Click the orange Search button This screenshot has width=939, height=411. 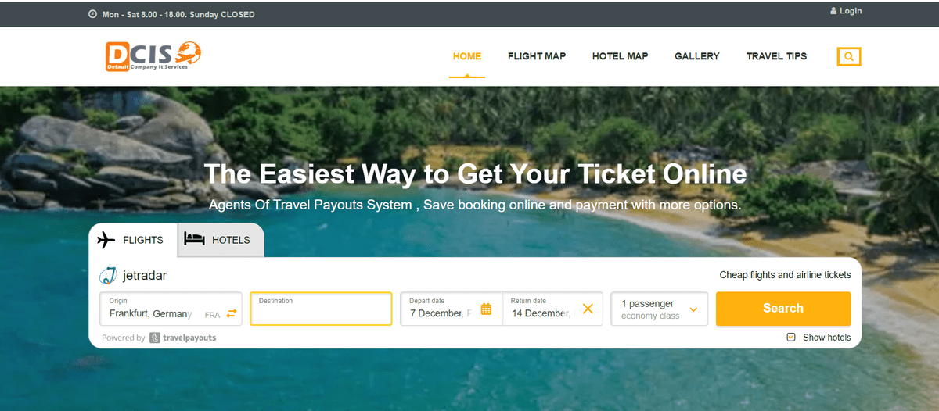coord(783,309)
